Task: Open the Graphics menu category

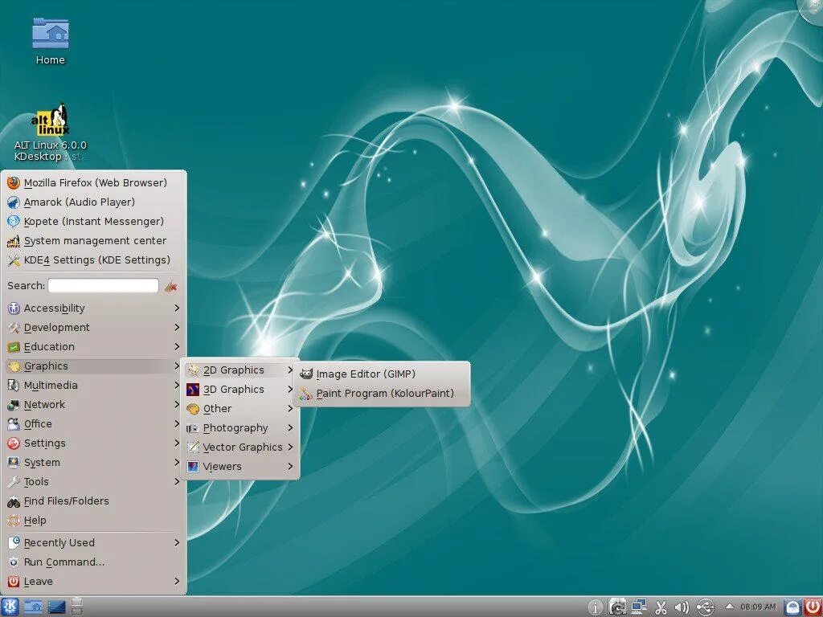Action: pyautogui.click(x=94, y=366)
